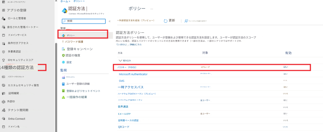Screen dimensions: 323x132
Task: Open SMS authentication method
Action: tap(122, 81)
